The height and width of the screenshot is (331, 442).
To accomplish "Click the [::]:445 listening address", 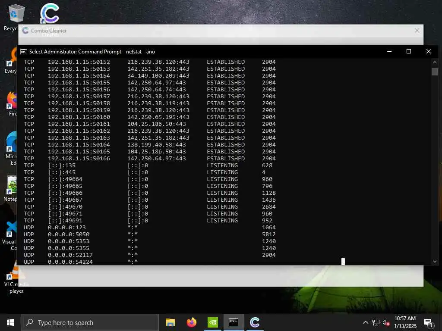I will (62, 172).
